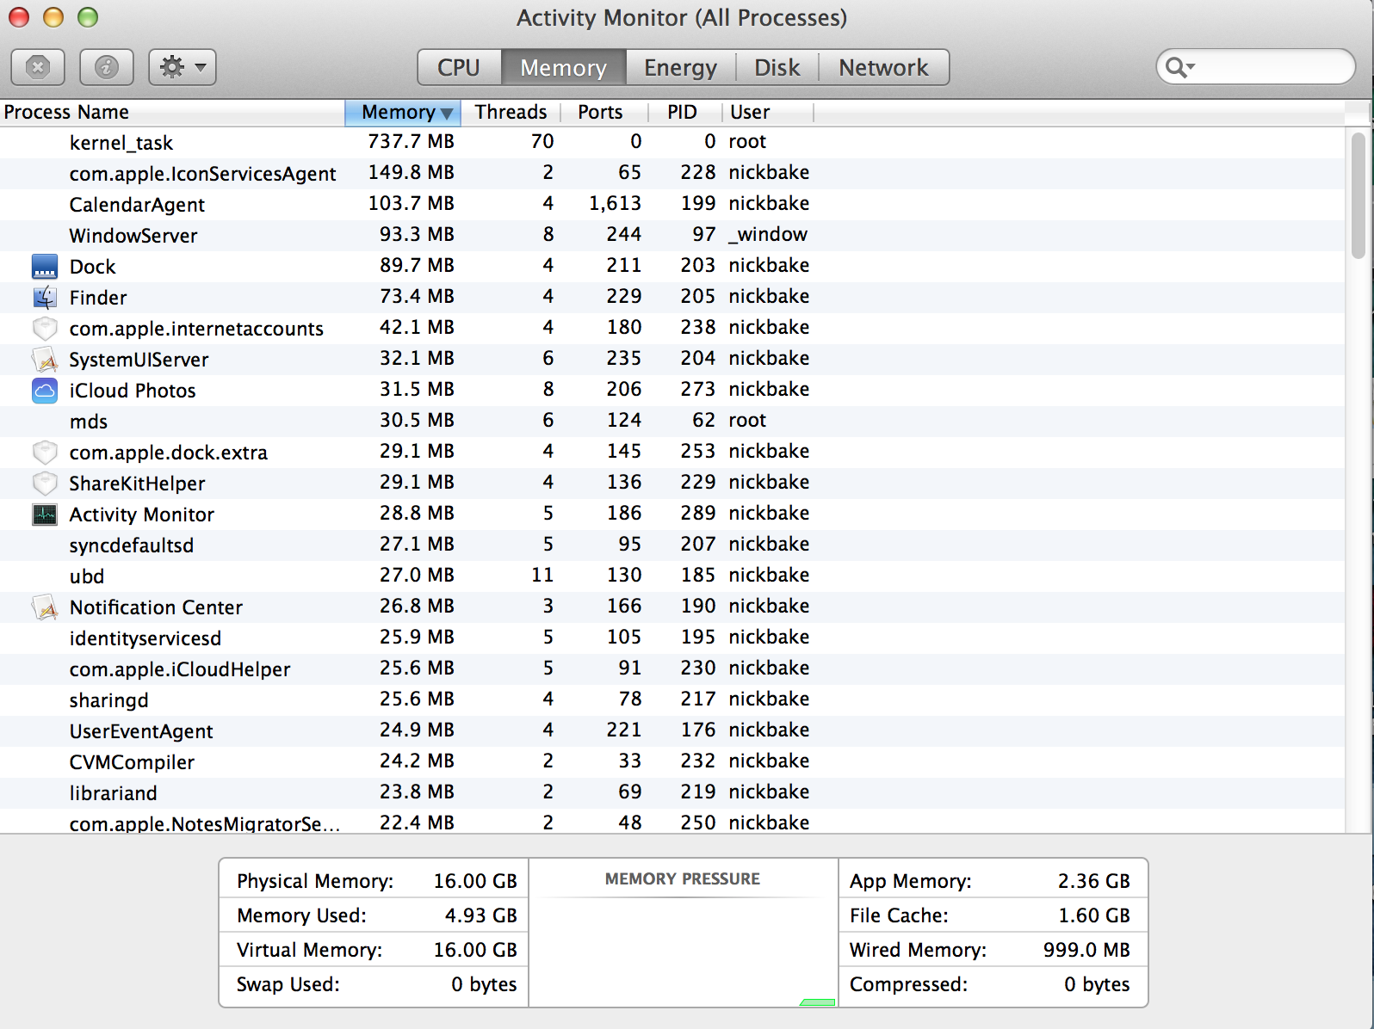Click the force quit process toolbar icon

[x=38, y=67]
